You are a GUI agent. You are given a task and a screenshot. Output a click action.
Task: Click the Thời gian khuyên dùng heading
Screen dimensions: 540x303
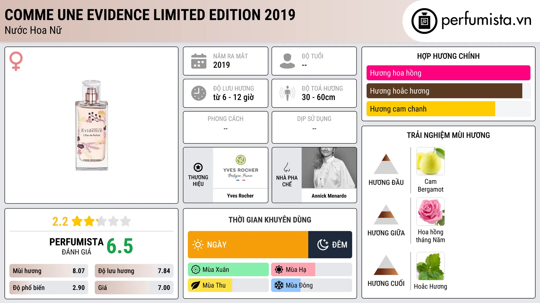pos(270,220)
